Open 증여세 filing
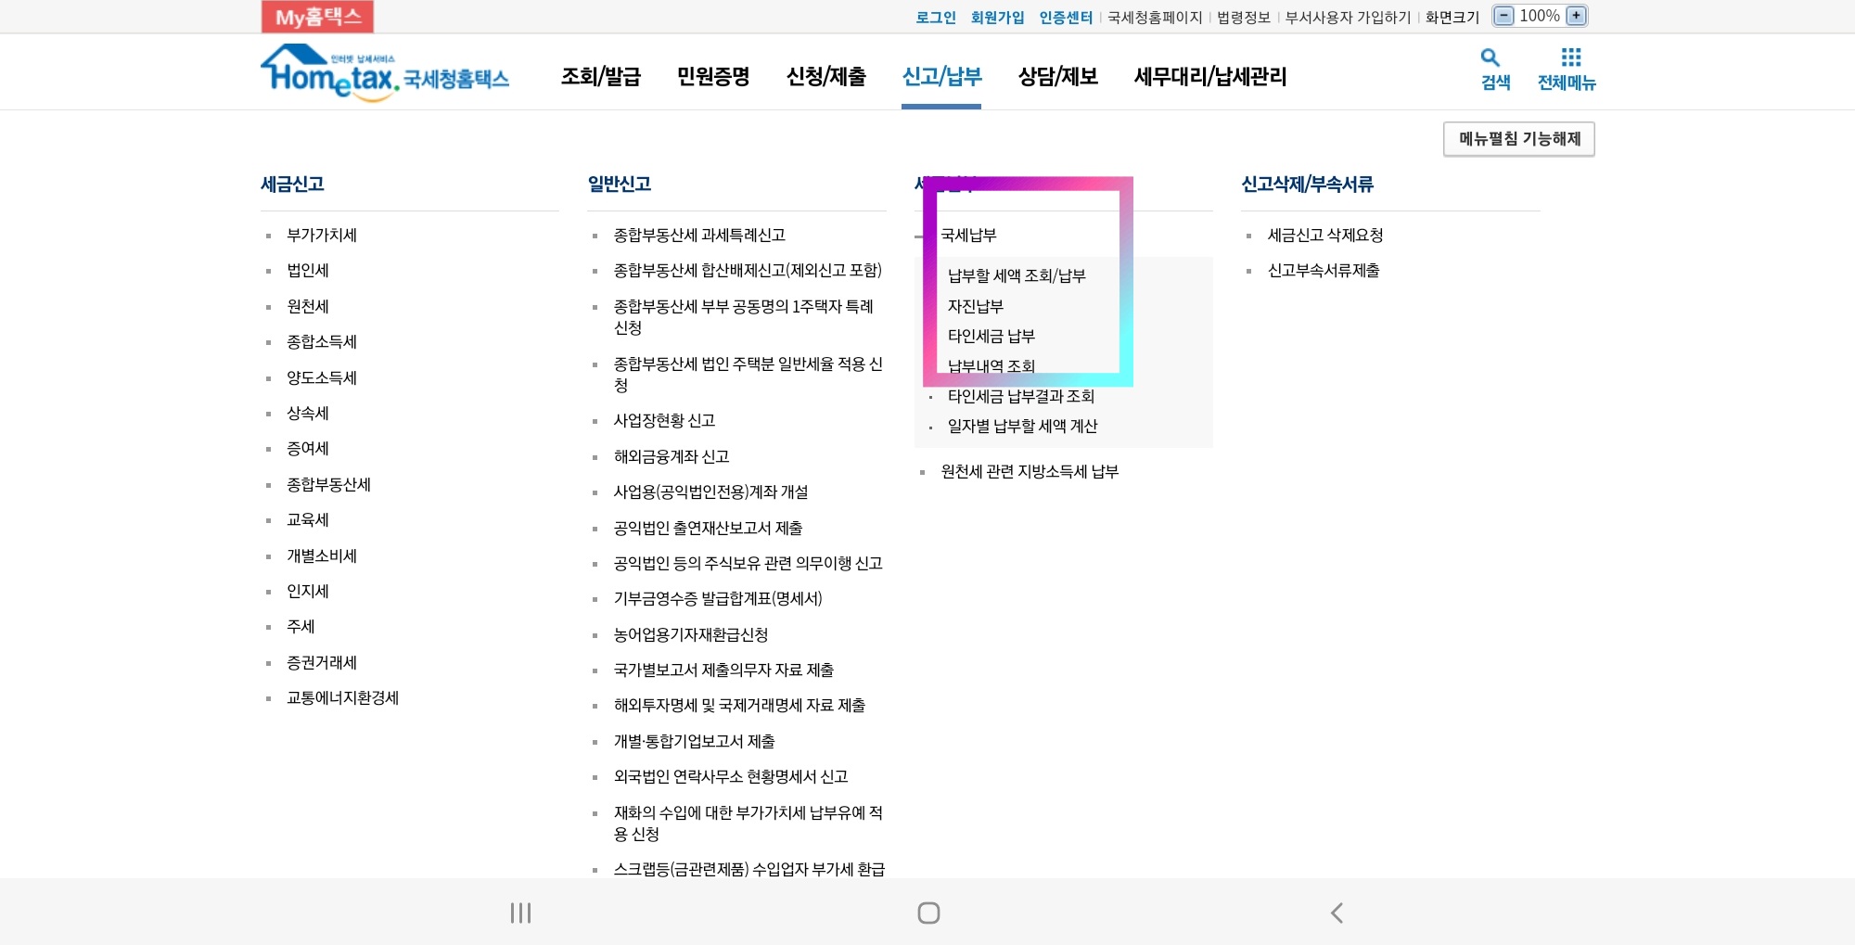This screenshot has width=1855, height=945. click(x=308, y=449)
